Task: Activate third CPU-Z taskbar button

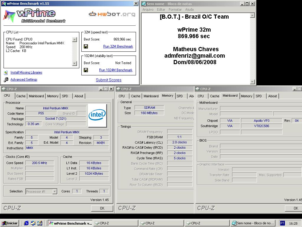Action: [x=207, y=223]
